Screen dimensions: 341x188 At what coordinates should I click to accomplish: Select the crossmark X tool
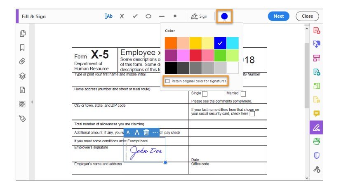pyautogui.click(x=122, y=16)
